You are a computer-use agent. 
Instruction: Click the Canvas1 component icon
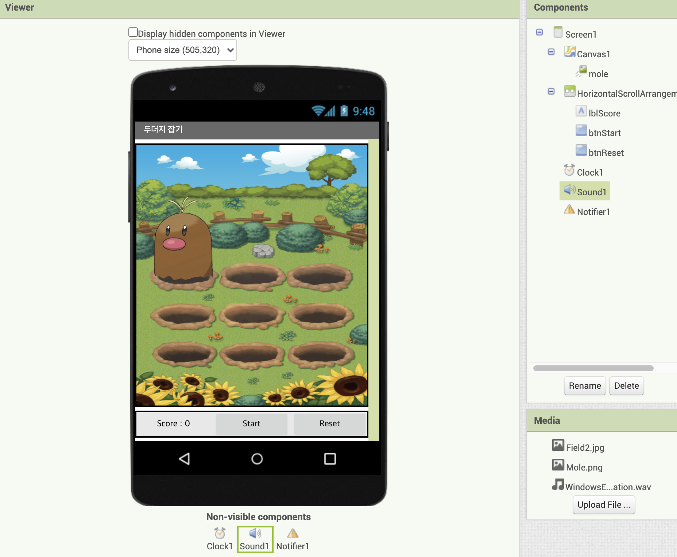(569, 51)
